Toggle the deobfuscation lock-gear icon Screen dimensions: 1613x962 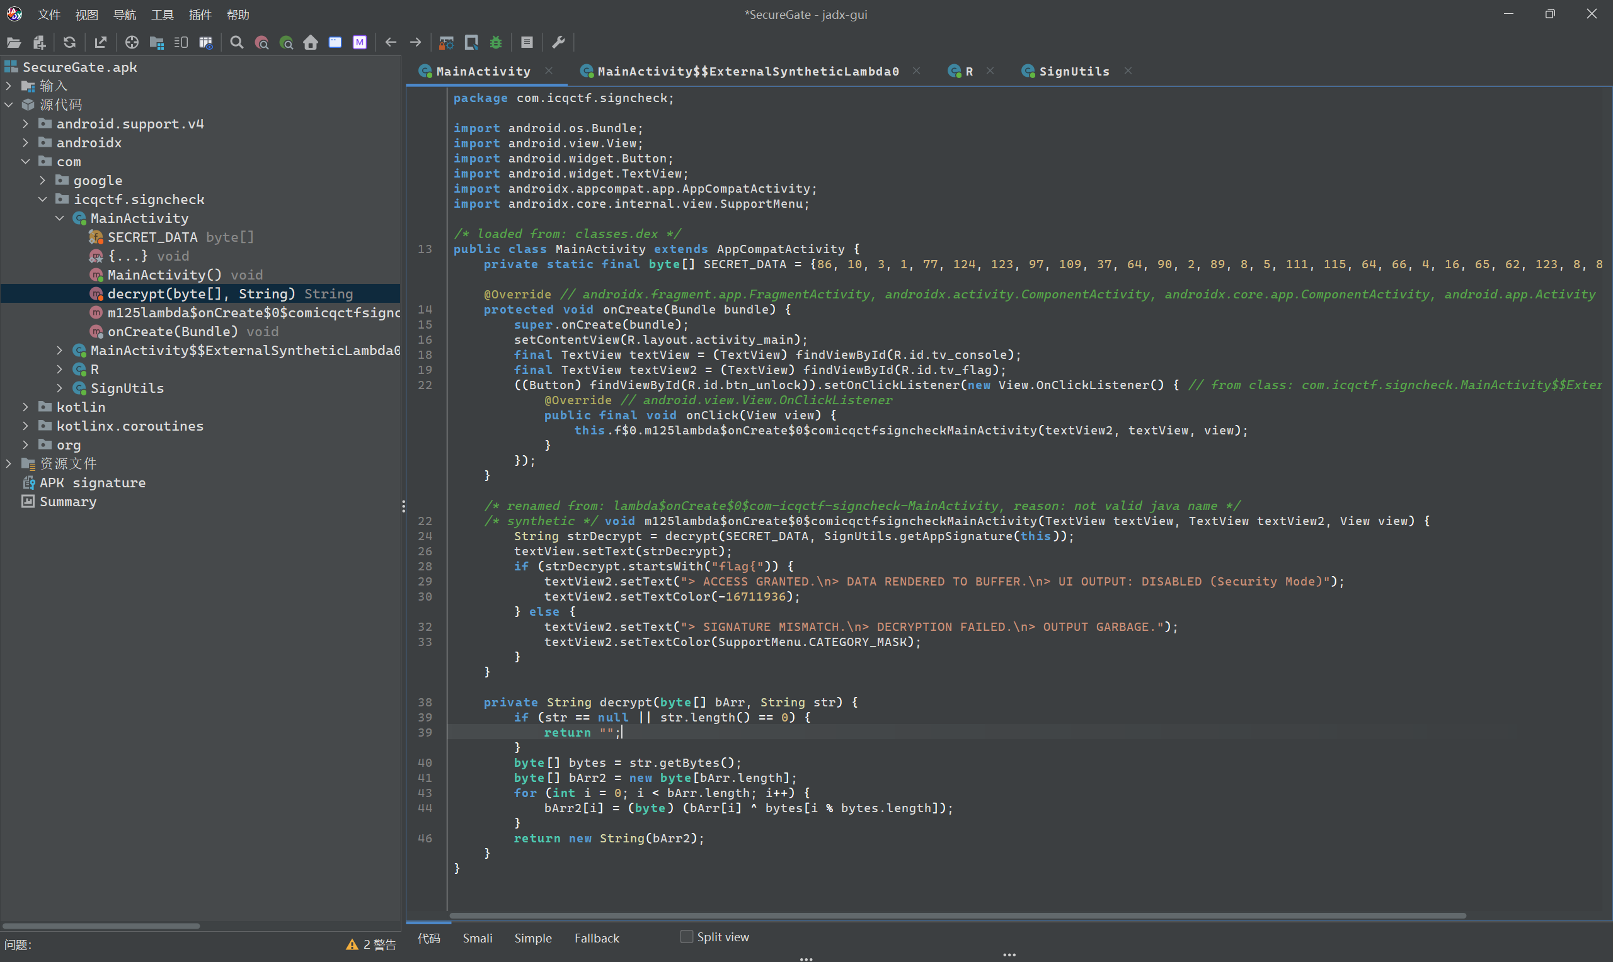pyautogui.click(x=446, y=43)
